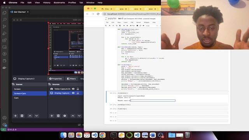
Task: Click the notebook input prompt text field
Action: 153,100
